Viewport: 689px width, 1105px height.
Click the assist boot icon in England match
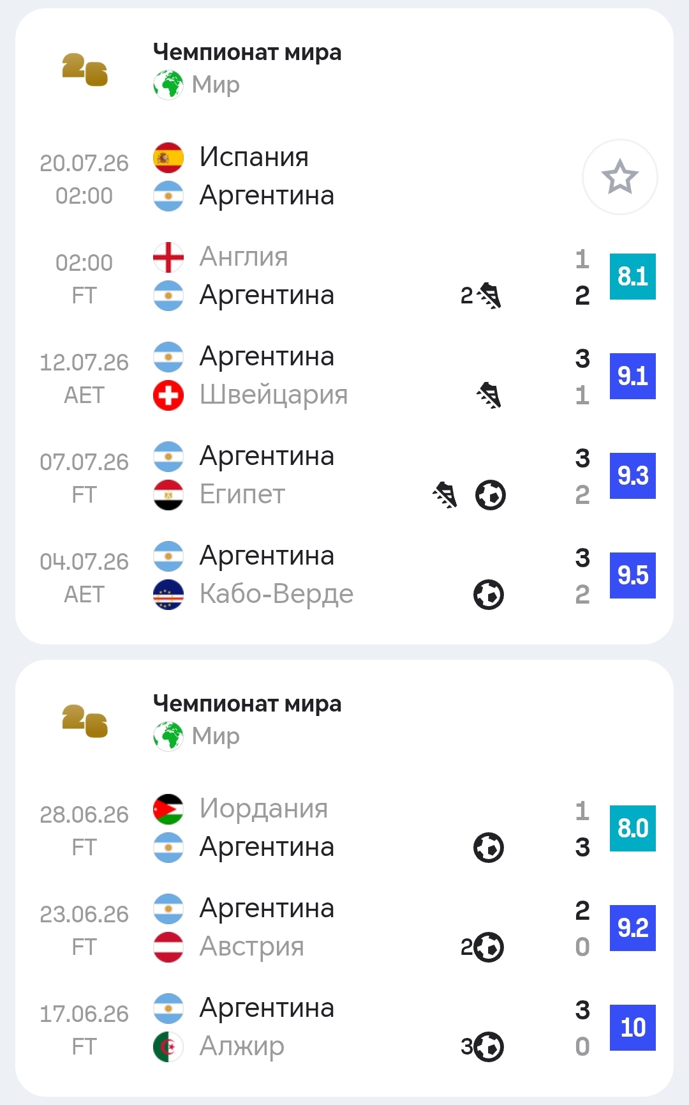(x=489, y=296)
